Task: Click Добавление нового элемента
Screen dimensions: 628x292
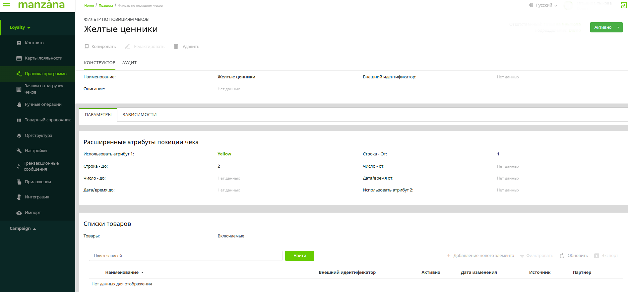Action: (x=480, y=256)
